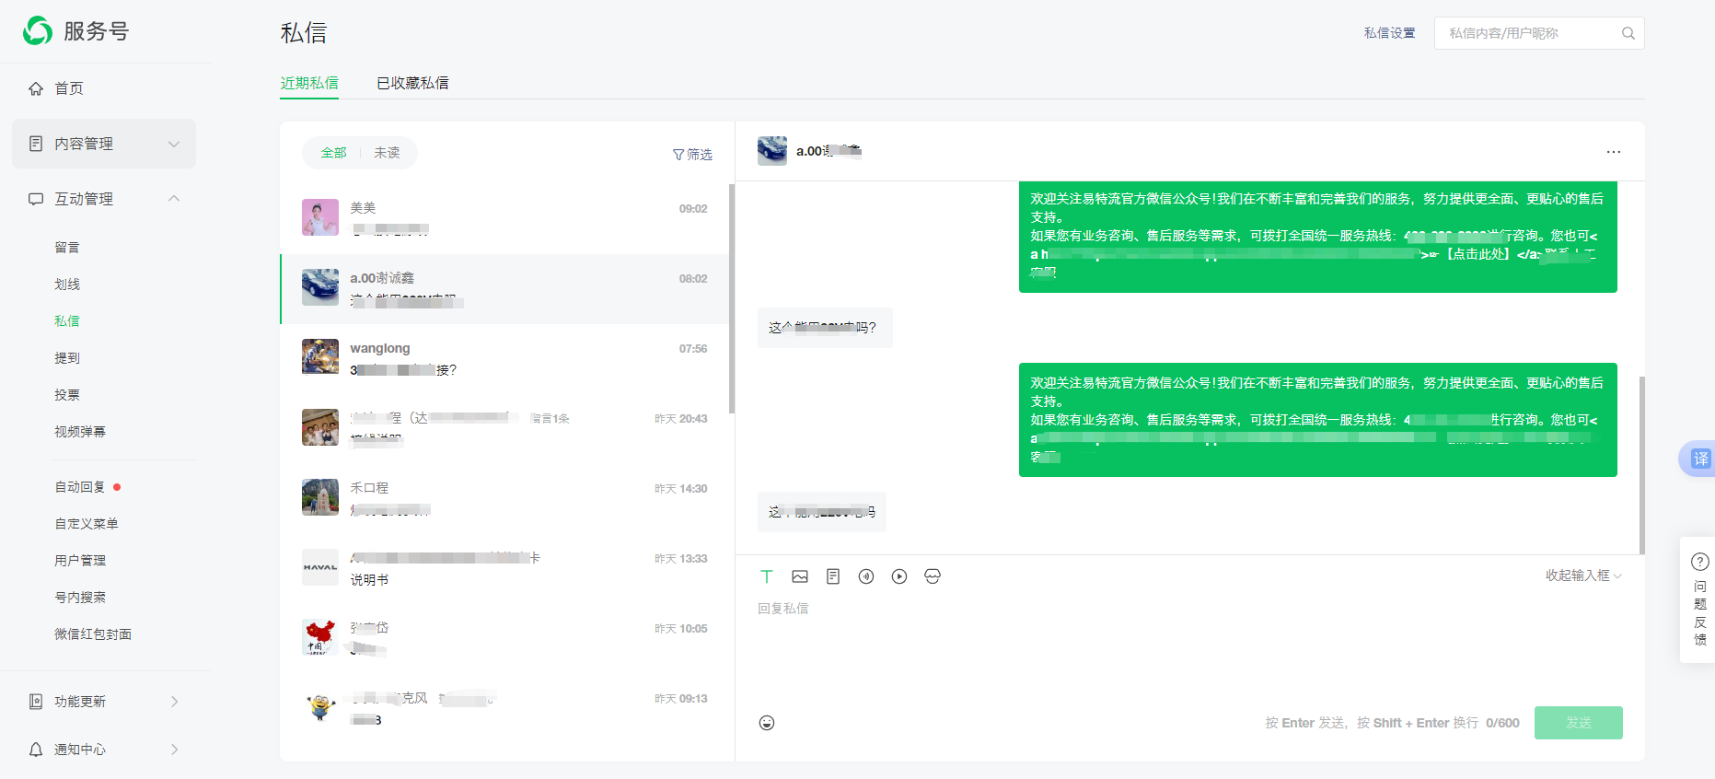Open the conversation from 昨天 20:43
1715x779 pixels.
tap(504, 429)
